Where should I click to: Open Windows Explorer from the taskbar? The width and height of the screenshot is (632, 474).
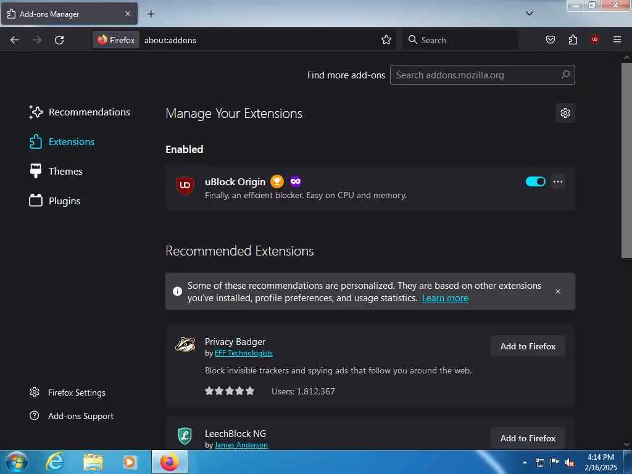click(93, 462)
